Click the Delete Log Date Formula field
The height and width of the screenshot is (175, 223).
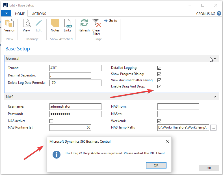click(x=75, y=83)
